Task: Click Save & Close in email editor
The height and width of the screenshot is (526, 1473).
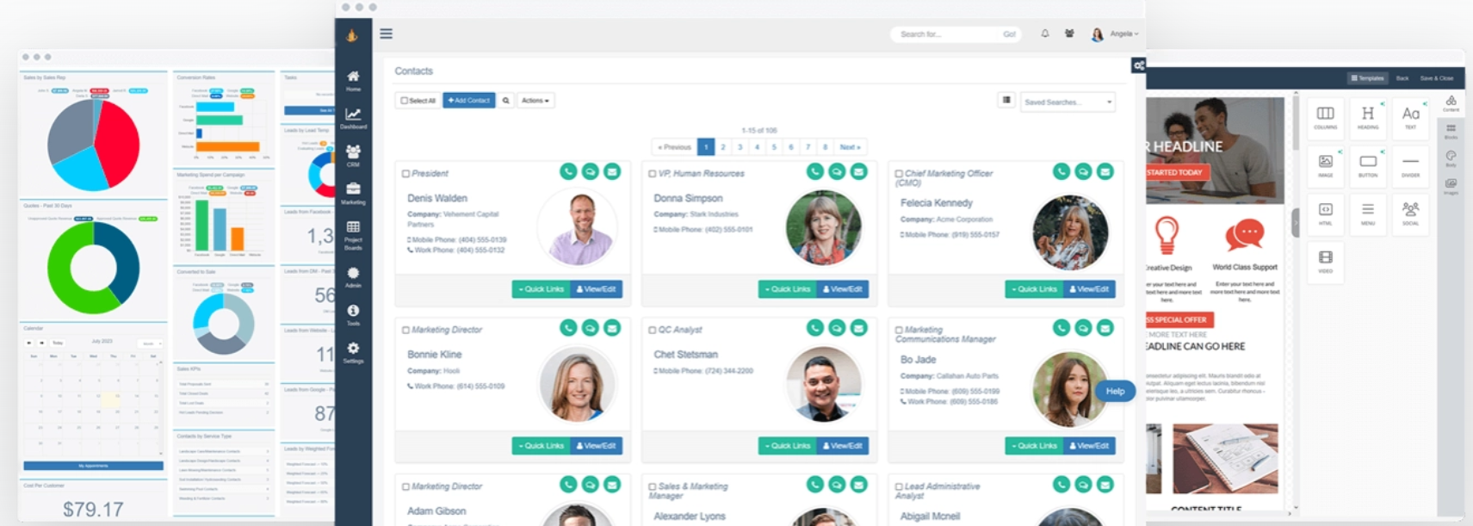Action: pyautogui.click(x=1437, y=78)
